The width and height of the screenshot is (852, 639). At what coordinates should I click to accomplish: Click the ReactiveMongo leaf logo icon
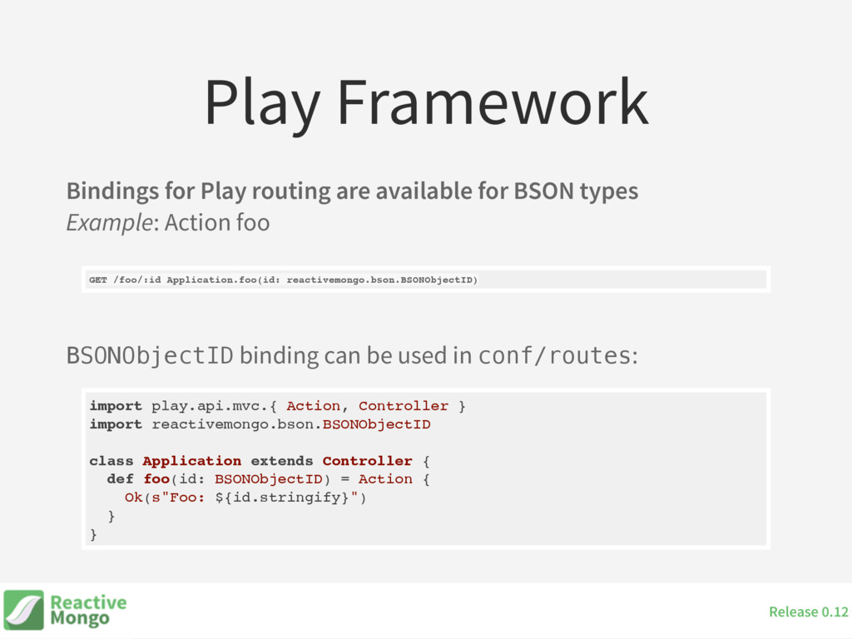click(23, 610)
